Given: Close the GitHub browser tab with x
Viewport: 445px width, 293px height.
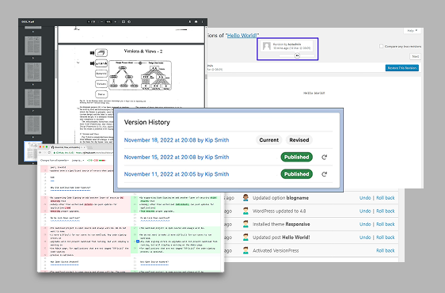Looking at the screenshot, I should tap(84, 147).
